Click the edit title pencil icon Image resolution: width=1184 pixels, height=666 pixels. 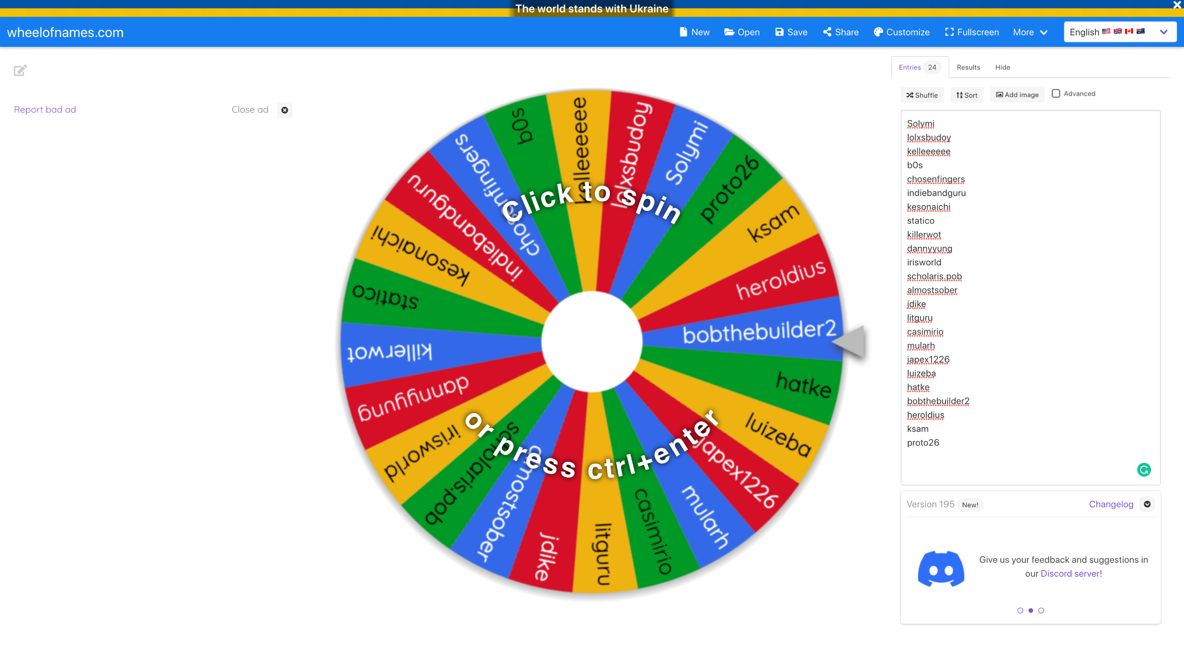pyautogui.click(x=20, y=70)
